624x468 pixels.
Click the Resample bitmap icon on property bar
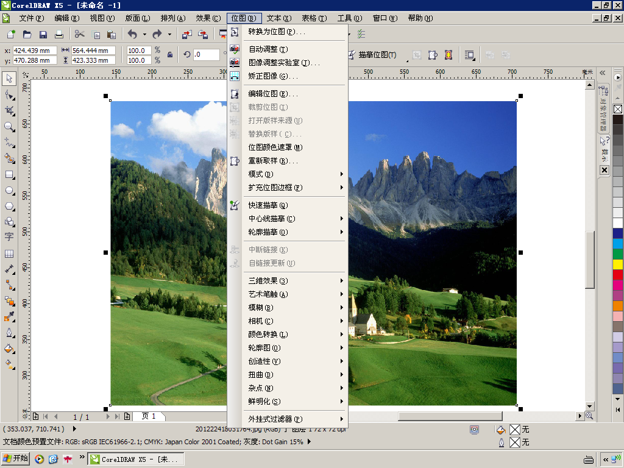433,55
